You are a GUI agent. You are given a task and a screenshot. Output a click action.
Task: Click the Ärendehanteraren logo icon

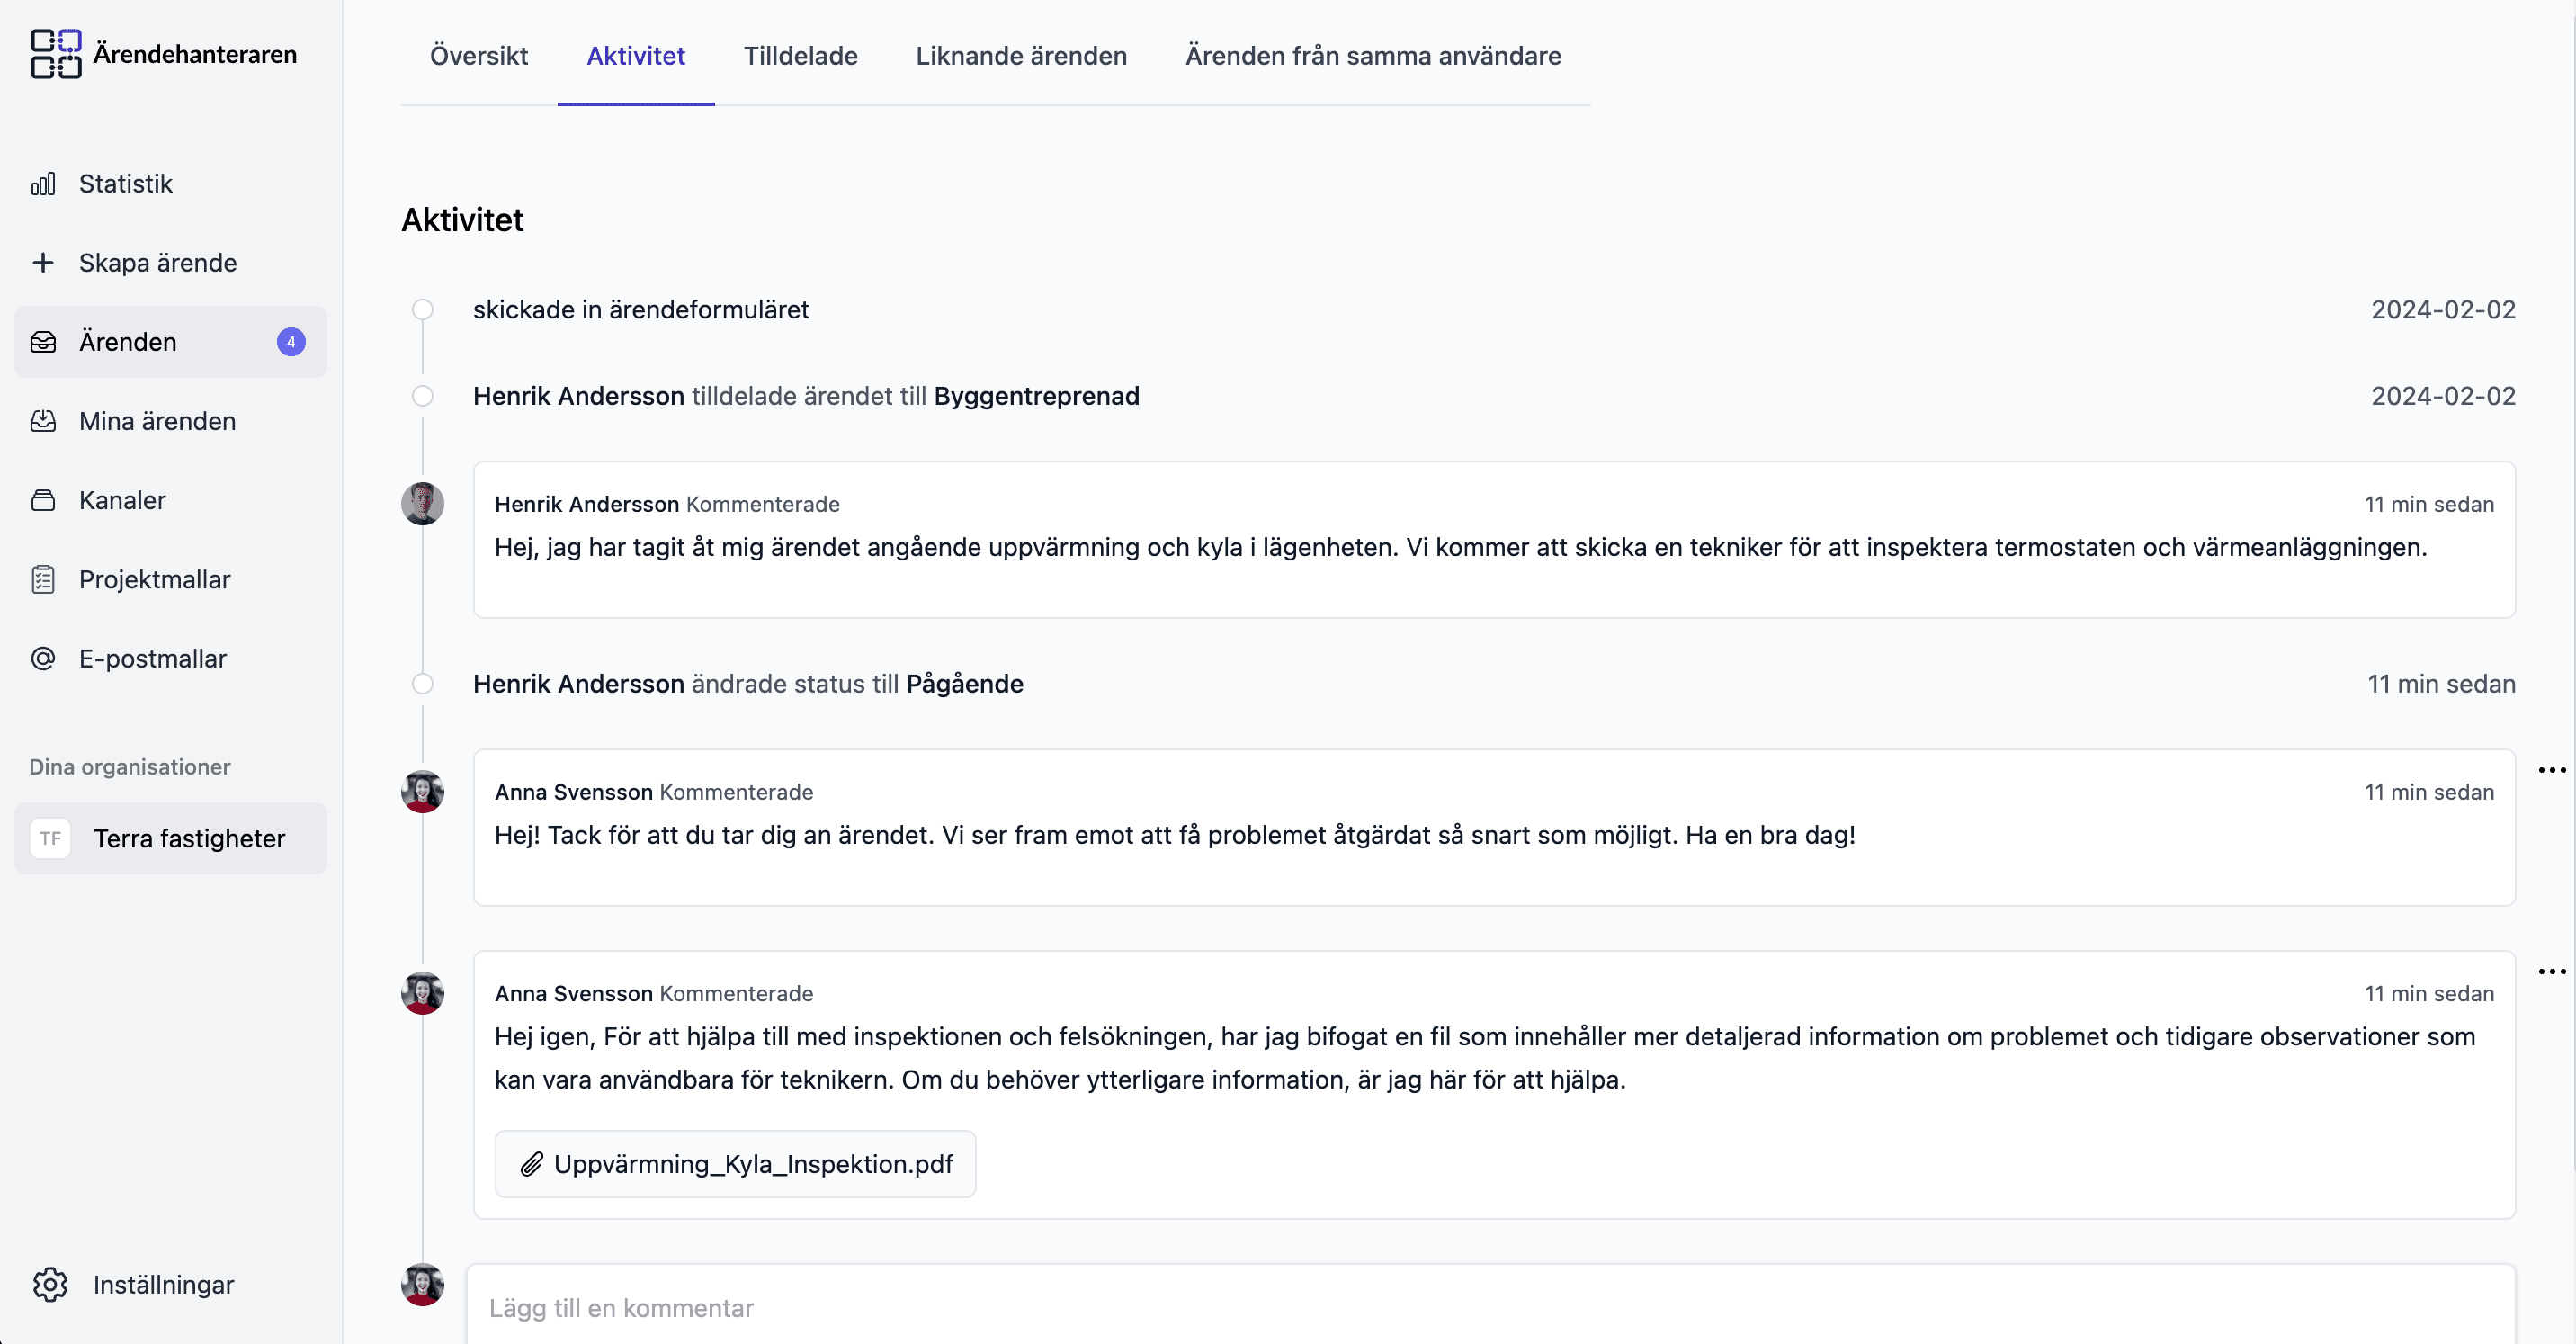[x=55, y=54]
